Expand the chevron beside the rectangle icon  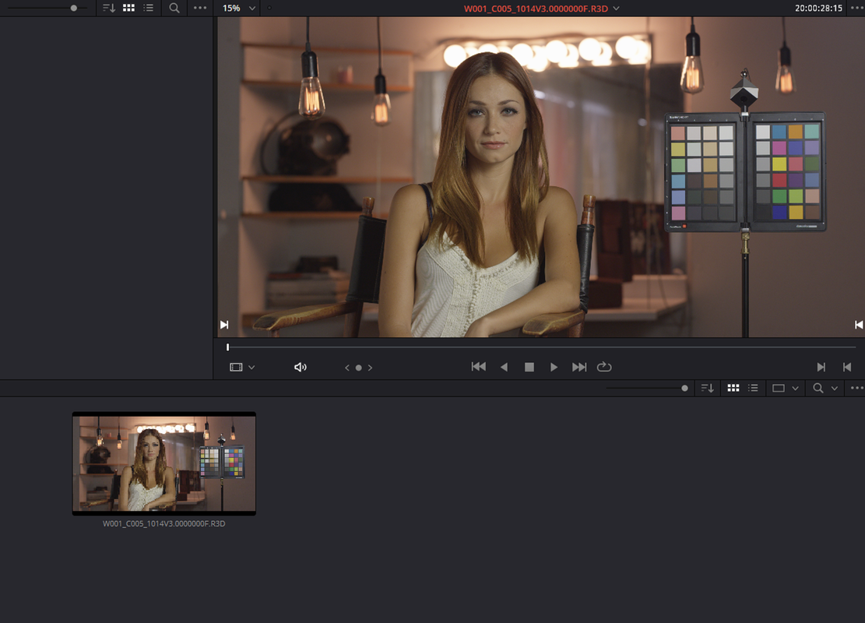pyautogui.click(x=795, y=389)
